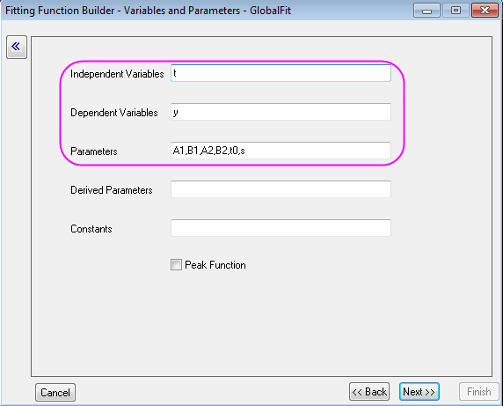Click the Constants input field
This screenshot has height=406, width=503.
[x=281, y=228]
